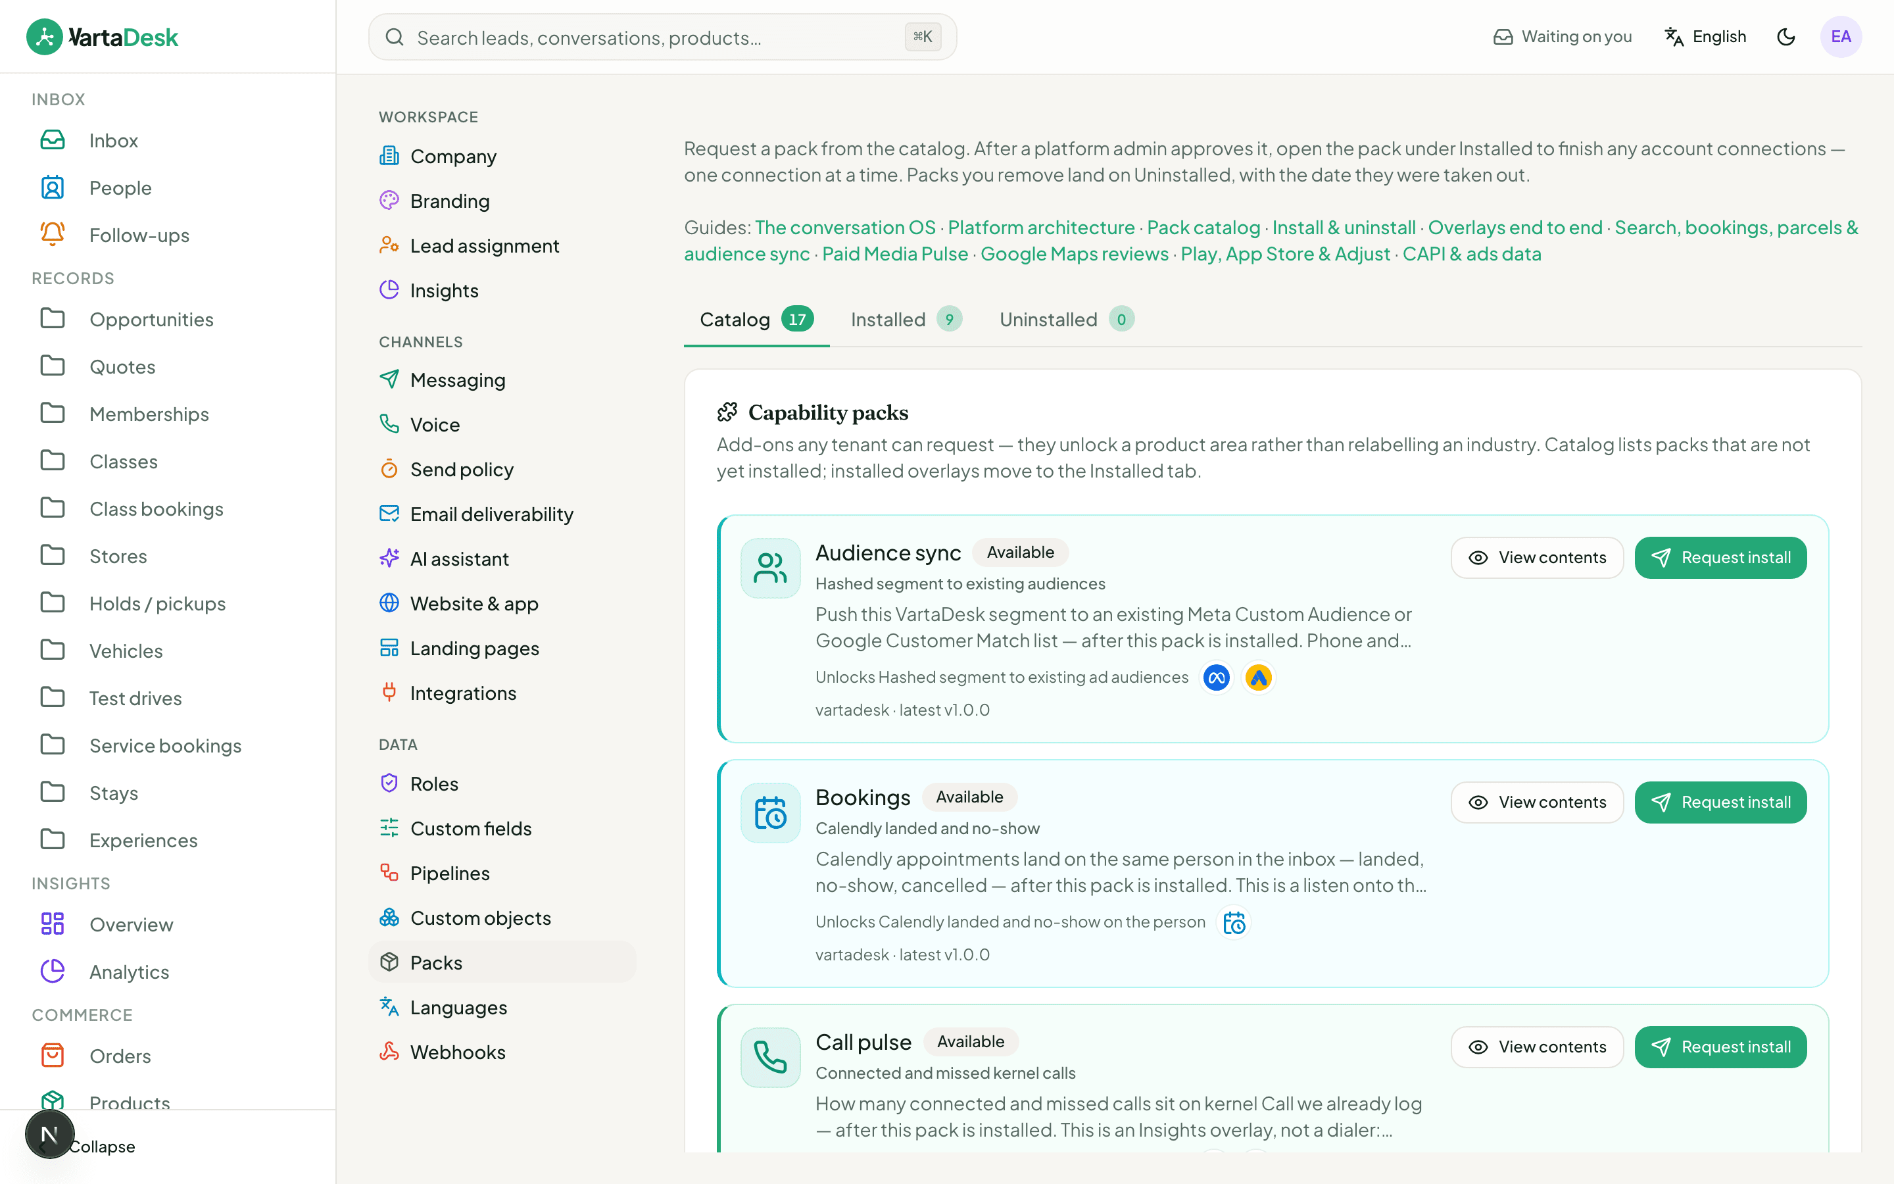
Task: View contents of Audience sync
Action: [1537, 558]
